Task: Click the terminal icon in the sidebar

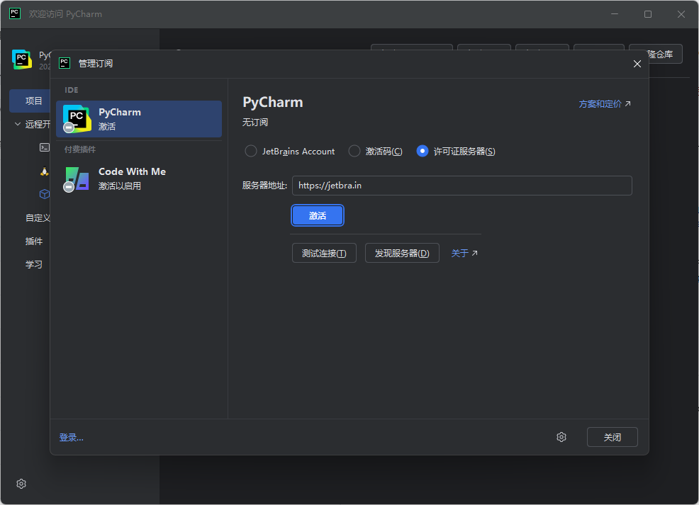Action: point(44,148)
